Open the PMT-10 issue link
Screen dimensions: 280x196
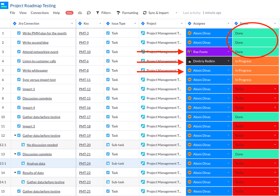[x=85, y=52]
